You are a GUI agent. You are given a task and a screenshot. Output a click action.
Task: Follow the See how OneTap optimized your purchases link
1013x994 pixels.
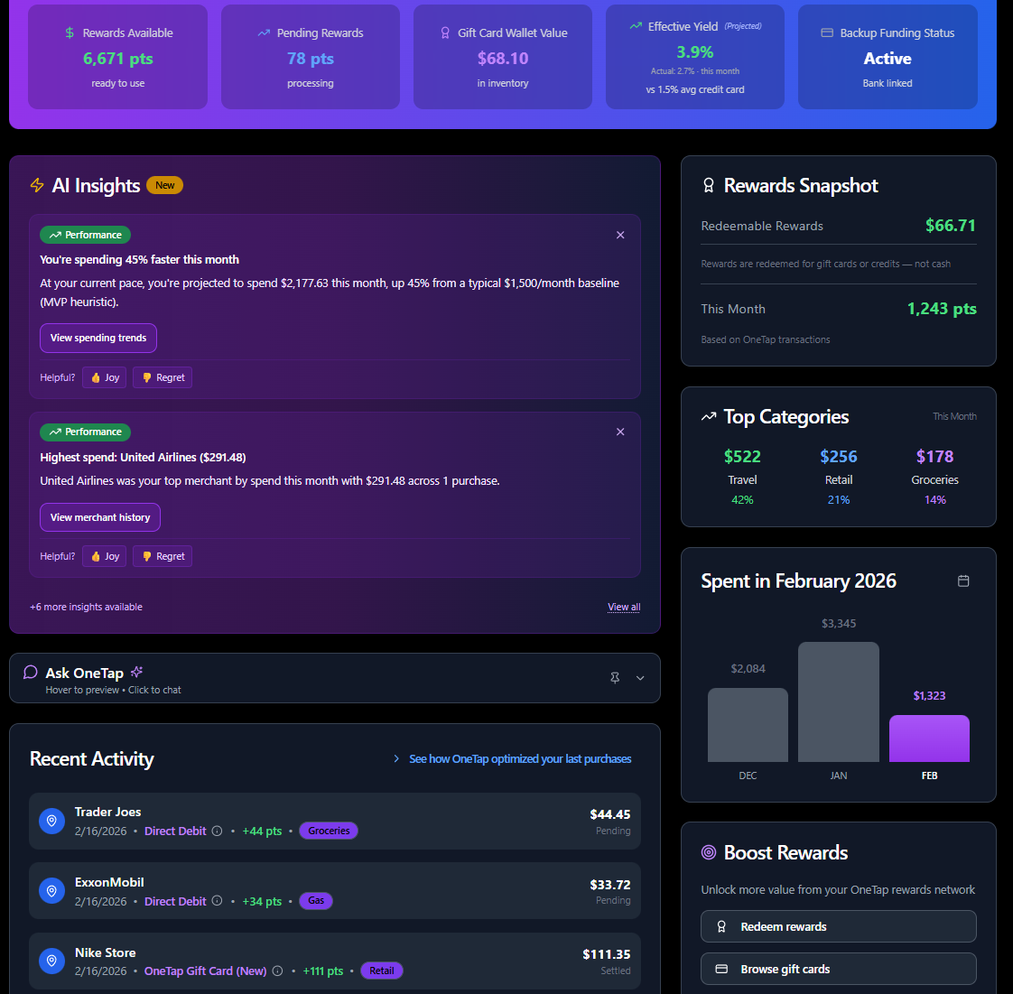(x=520, y=758)
